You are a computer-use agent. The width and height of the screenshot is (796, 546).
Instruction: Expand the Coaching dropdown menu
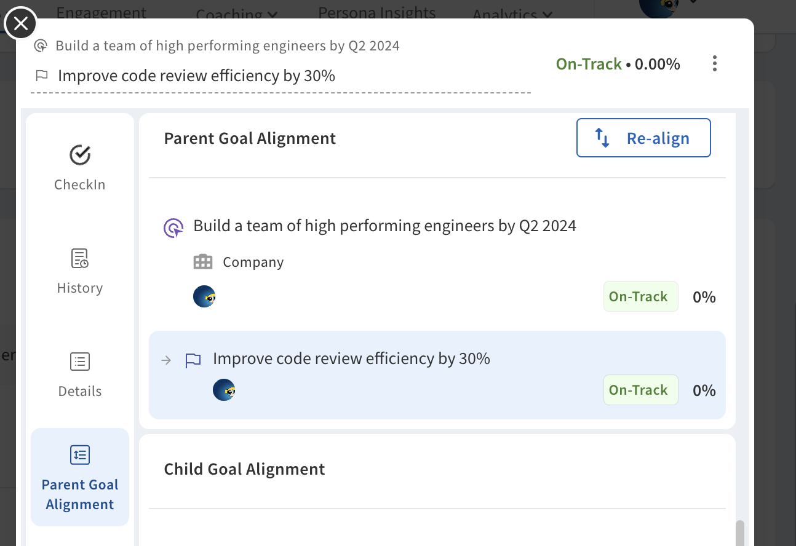(x=237, y=15)
